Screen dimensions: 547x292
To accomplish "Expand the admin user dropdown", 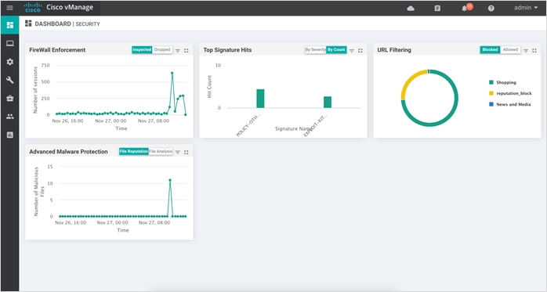I will [x=526, y=8].
